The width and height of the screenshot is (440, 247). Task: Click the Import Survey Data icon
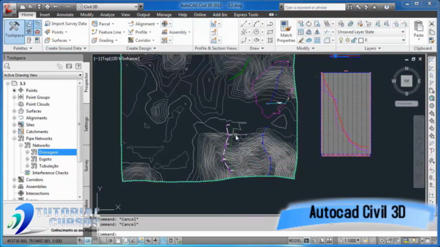click(47, 24)
